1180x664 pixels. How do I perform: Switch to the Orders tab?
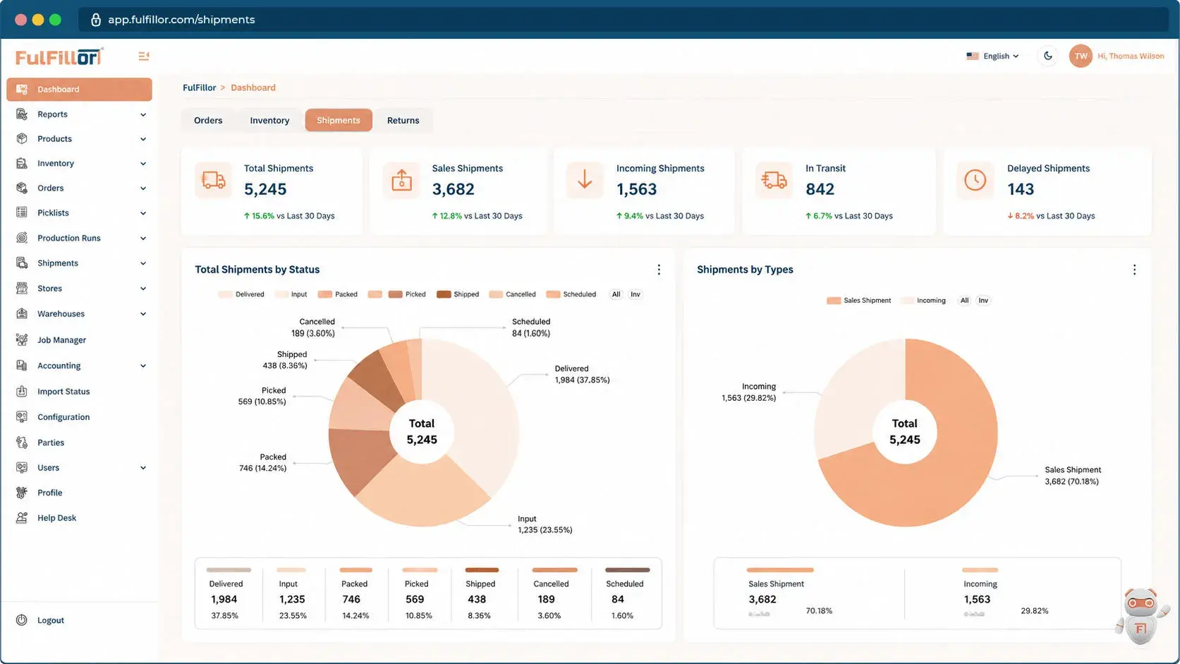pyautogui.click(x=208, y=121)
